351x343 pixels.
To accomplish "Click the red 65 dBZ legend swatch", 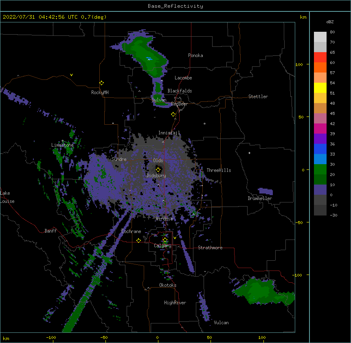I will coord(320,57).
